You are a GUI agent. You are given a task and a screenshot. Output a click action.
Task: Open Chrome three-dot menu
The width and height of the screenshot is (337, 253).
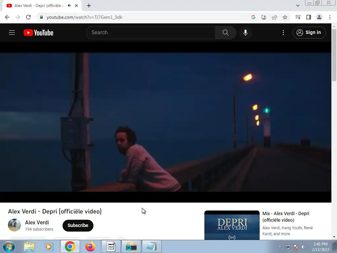330,17
